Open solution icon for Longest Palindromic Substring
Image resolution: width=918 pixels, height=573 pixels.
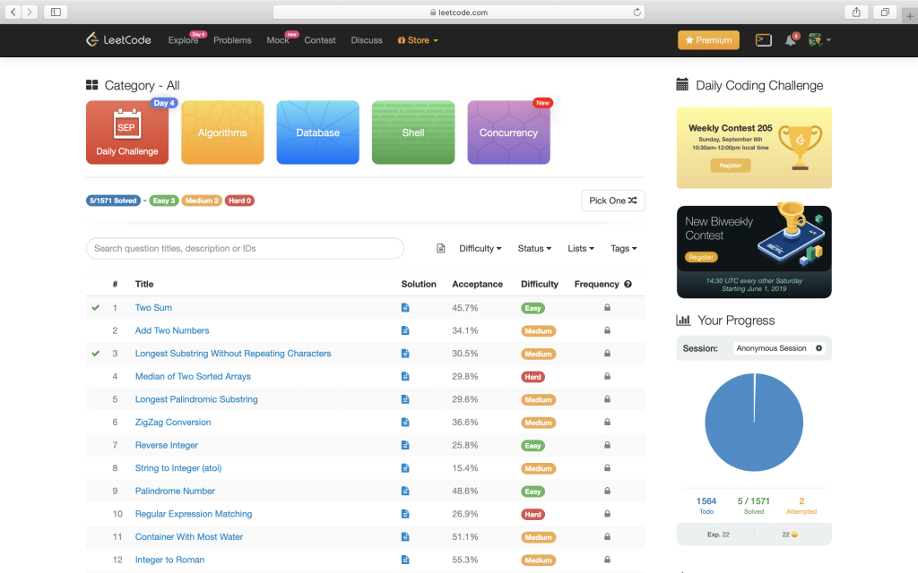(405, 399)
